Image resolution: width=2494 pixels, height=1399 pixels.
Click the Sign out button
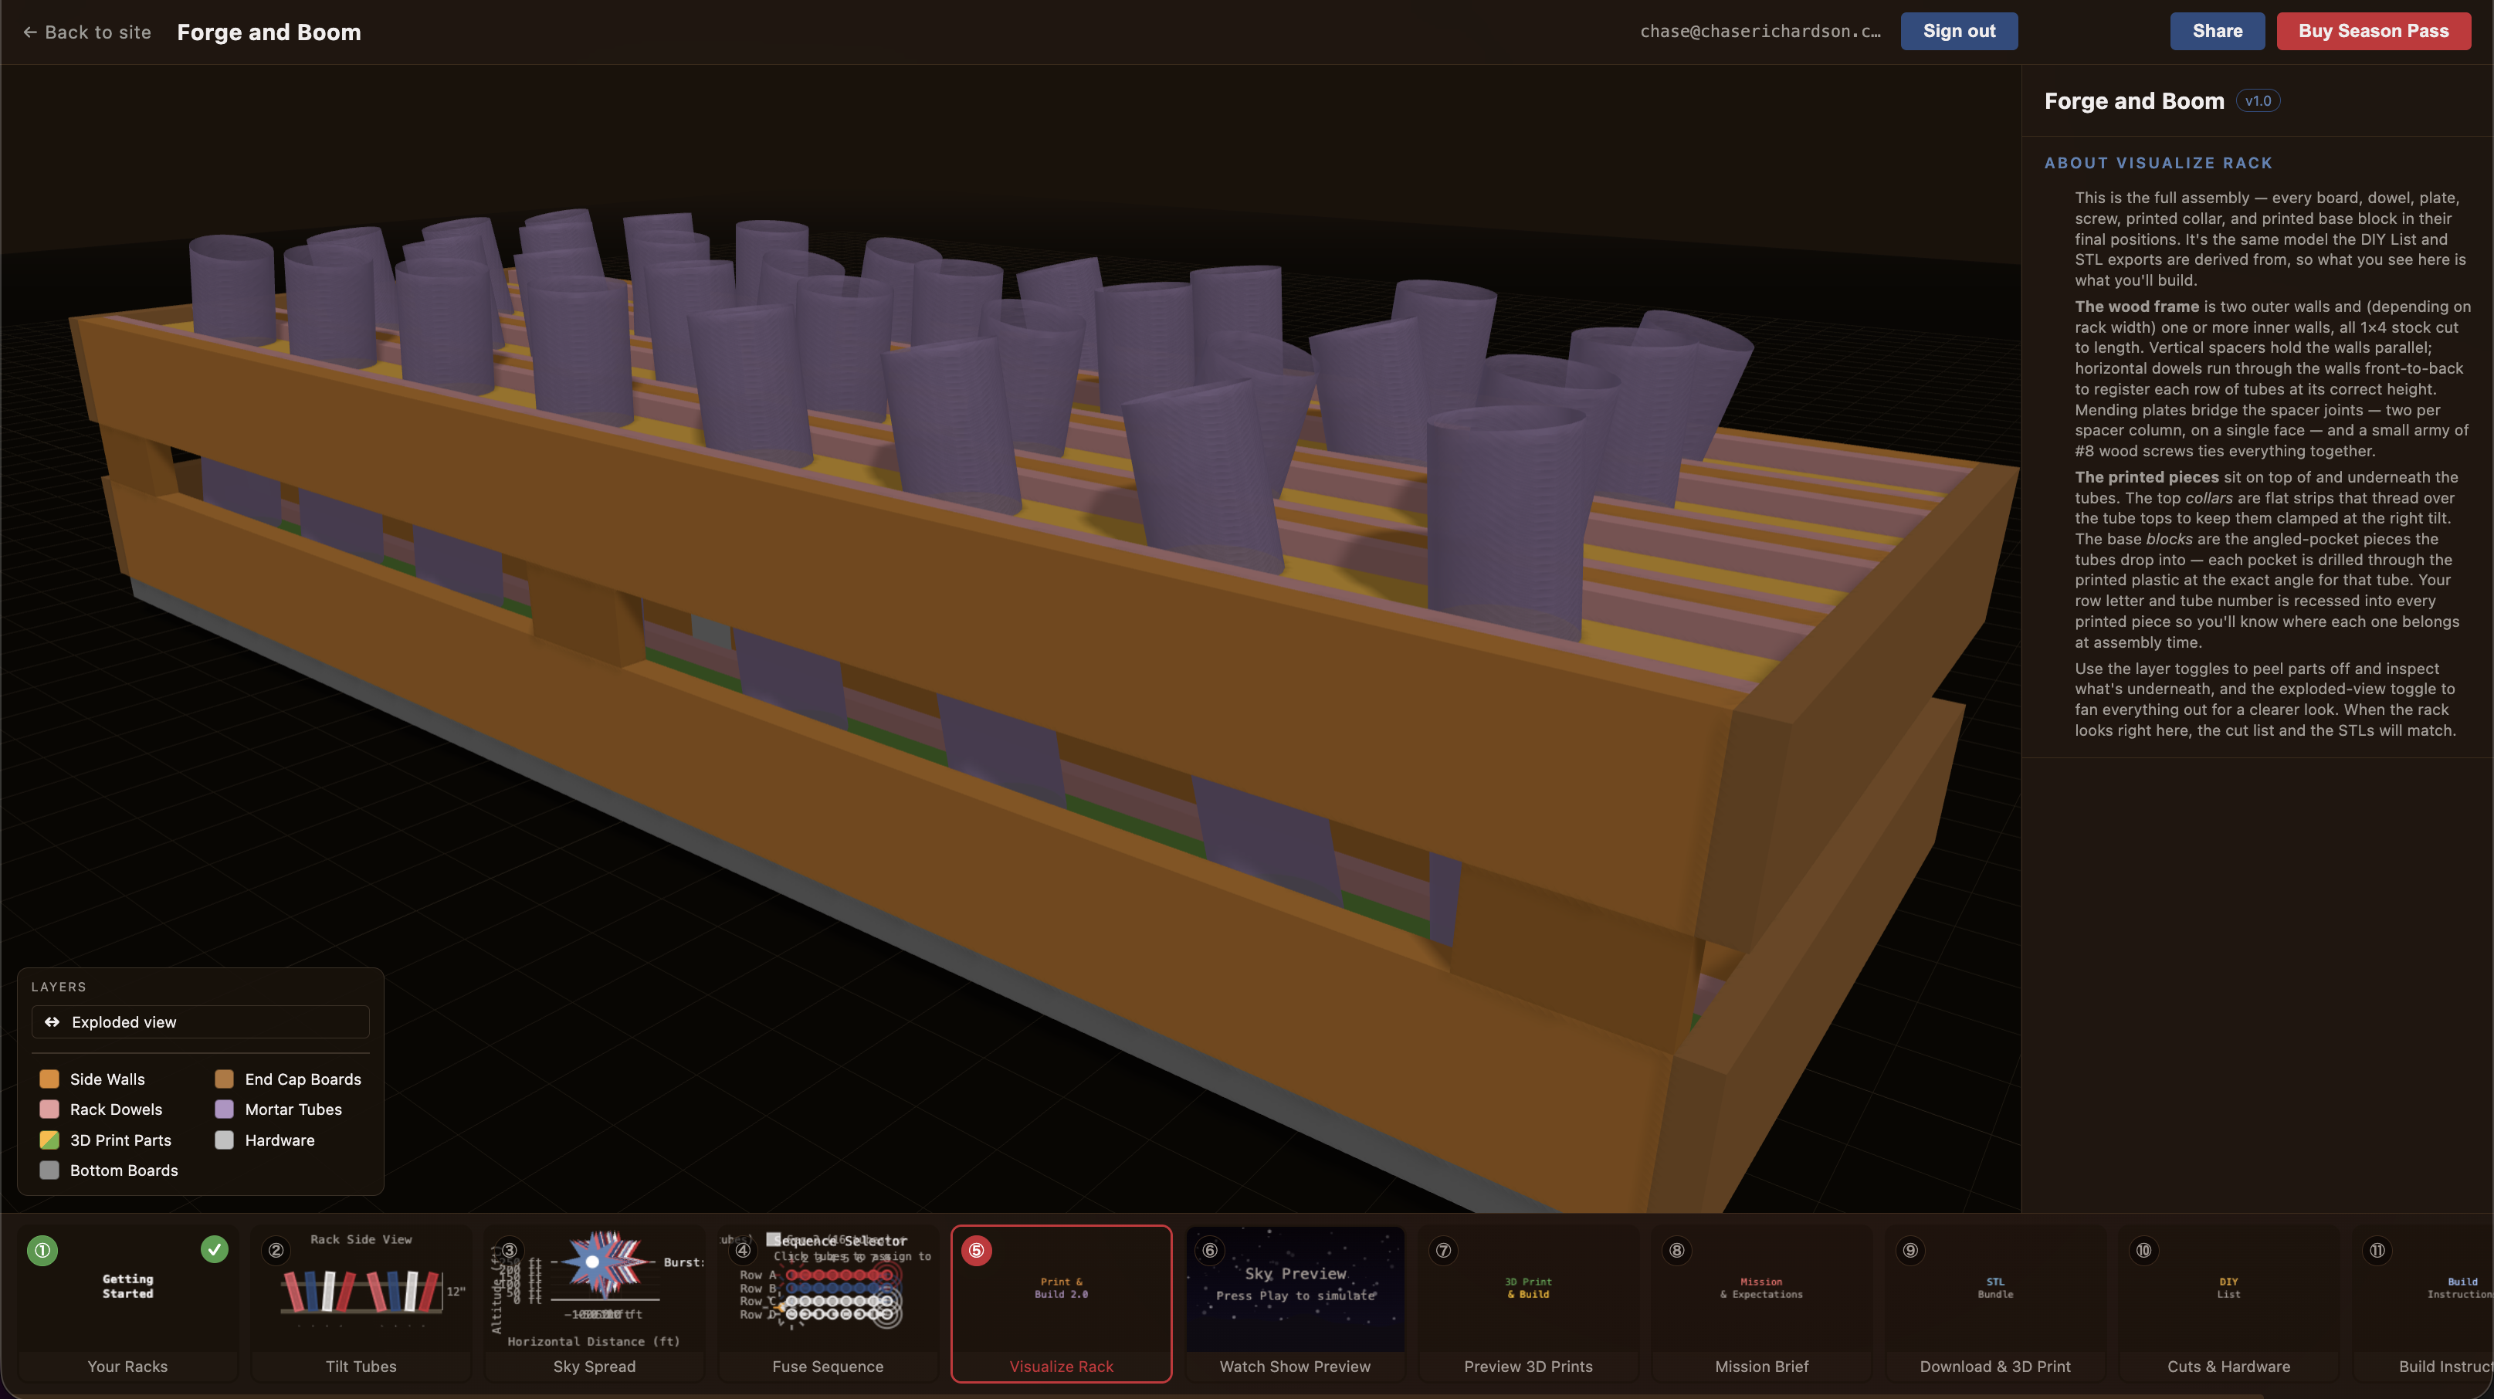1959,31
